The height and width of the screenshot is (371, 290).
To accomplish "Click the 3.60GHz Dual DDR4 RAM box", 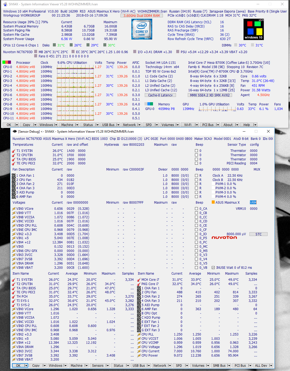I will pyautogui.click(x=142, y=15).
